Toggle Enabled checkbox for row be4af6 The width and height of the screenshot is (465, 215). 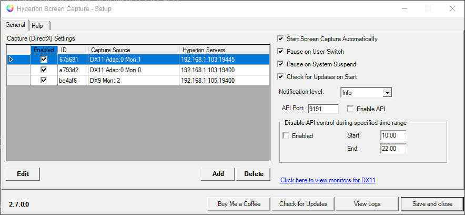[44, 81]
